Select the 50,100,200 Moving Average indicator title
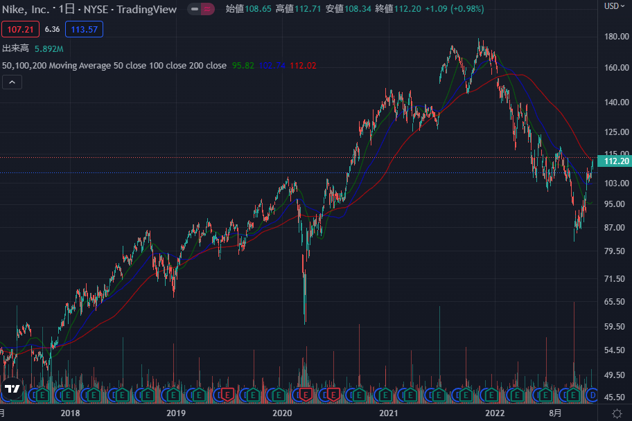632x421 pixels. pyautogui.click(x=114, y=66)
